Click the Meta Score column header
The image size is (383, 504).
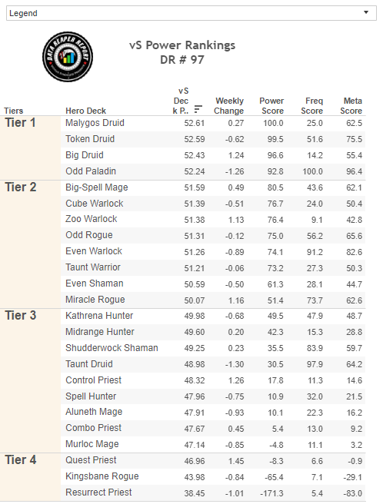(x=351, y=106)
